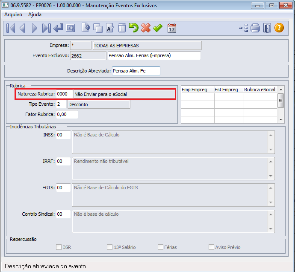295x272 pixels.
Task: Go to next record arrow
Action: coord(34,28)
